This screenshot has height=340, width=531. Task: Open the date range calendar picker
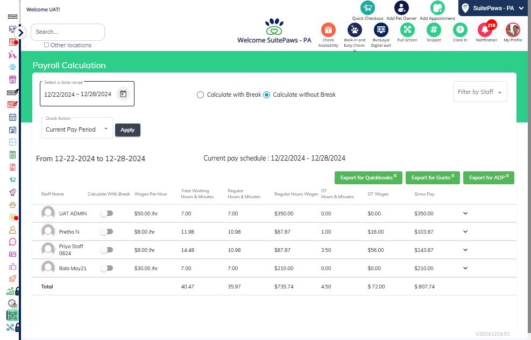click(123, 93)
